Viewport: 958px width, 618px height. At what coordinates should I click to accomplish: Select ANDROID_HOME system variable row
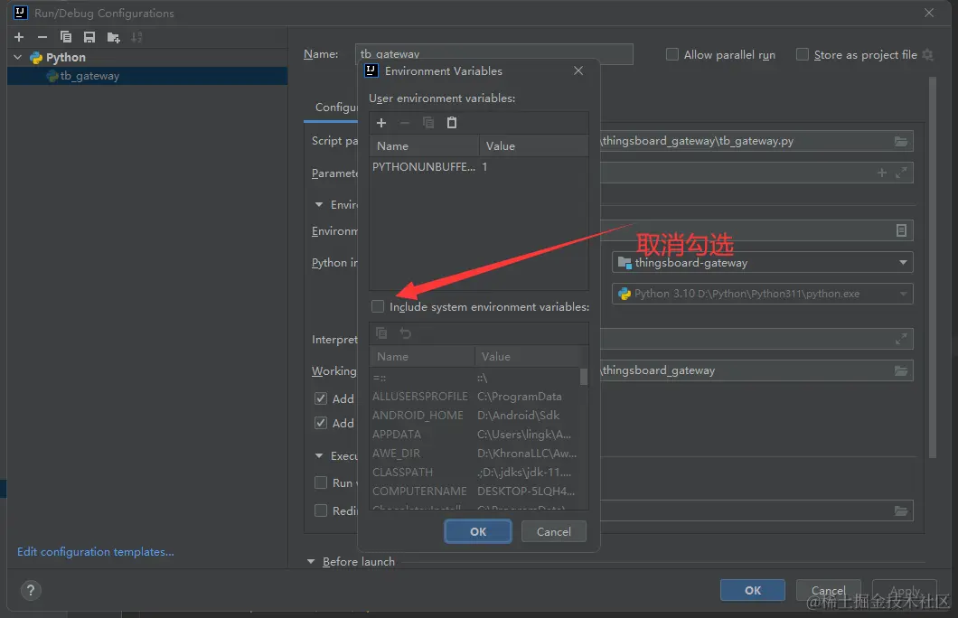click(x=475, y=416)
